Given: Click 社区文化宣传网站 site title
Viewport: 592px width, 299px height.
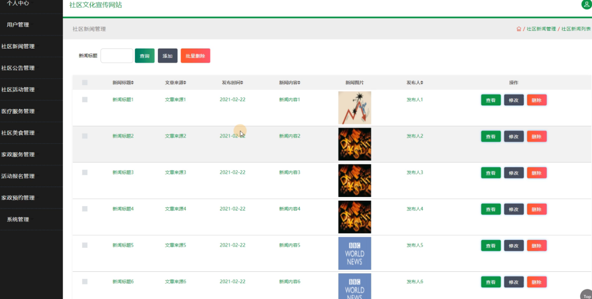Looking at the screenshot, I should click(x=96, y=5).
